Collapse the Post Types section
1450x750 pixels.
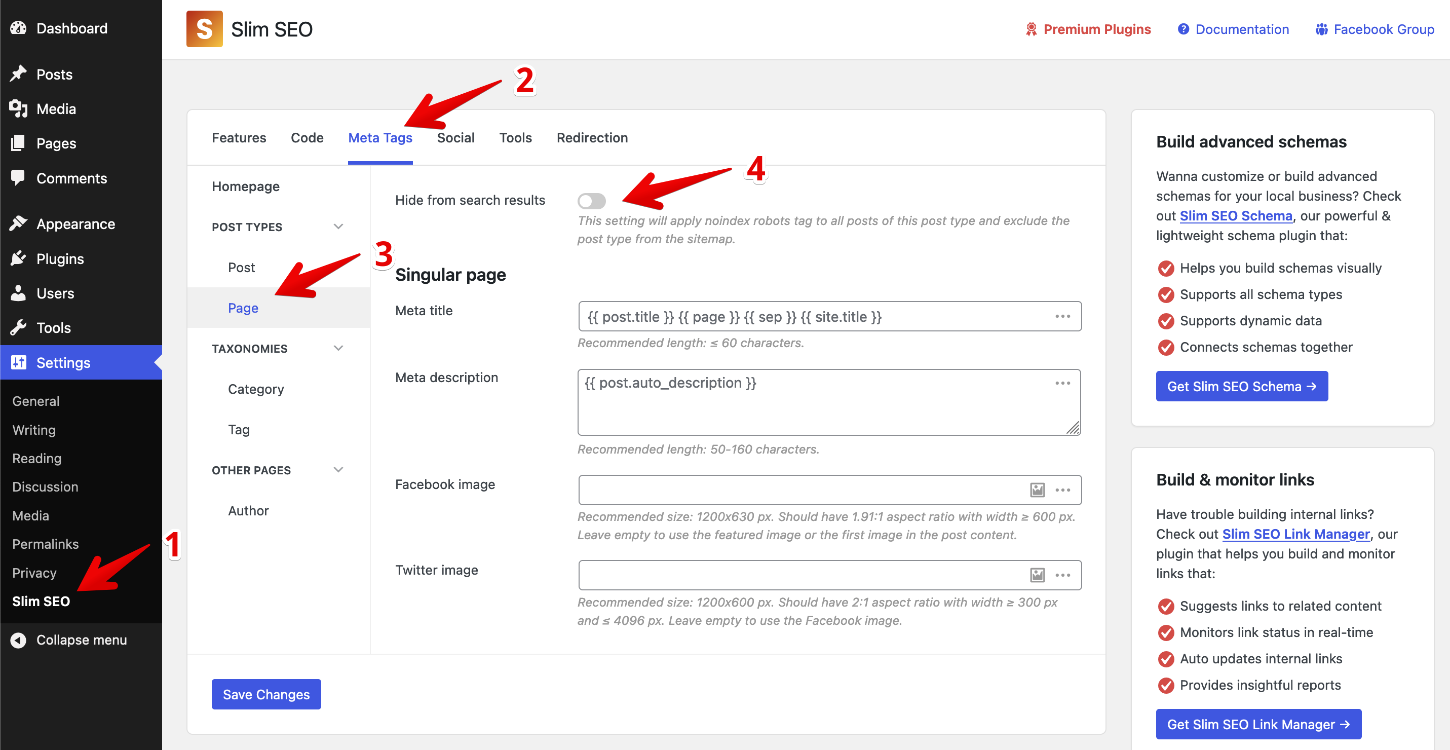coord(338,227)
